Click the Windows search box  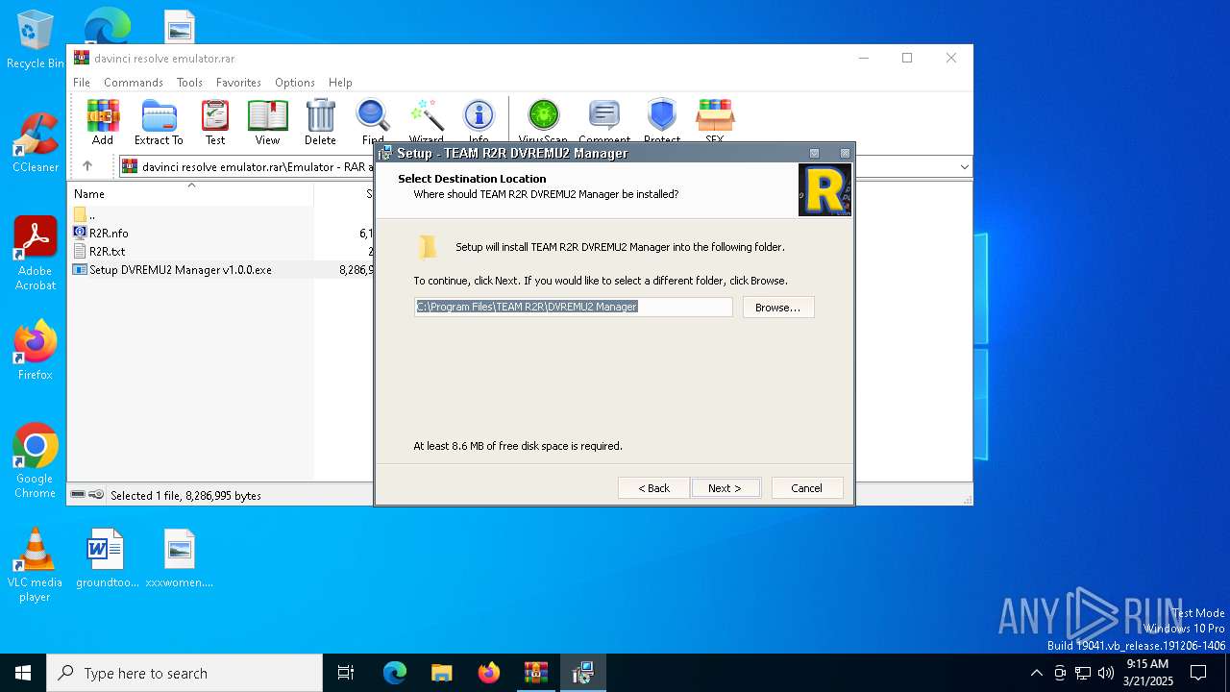tap(184, 673)
